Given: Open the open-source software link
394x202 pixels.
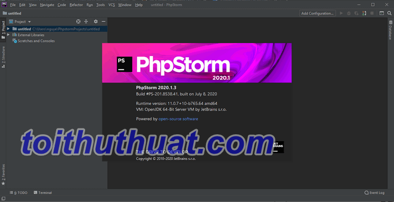Looking at the screenshot, I should pos(178,119).
